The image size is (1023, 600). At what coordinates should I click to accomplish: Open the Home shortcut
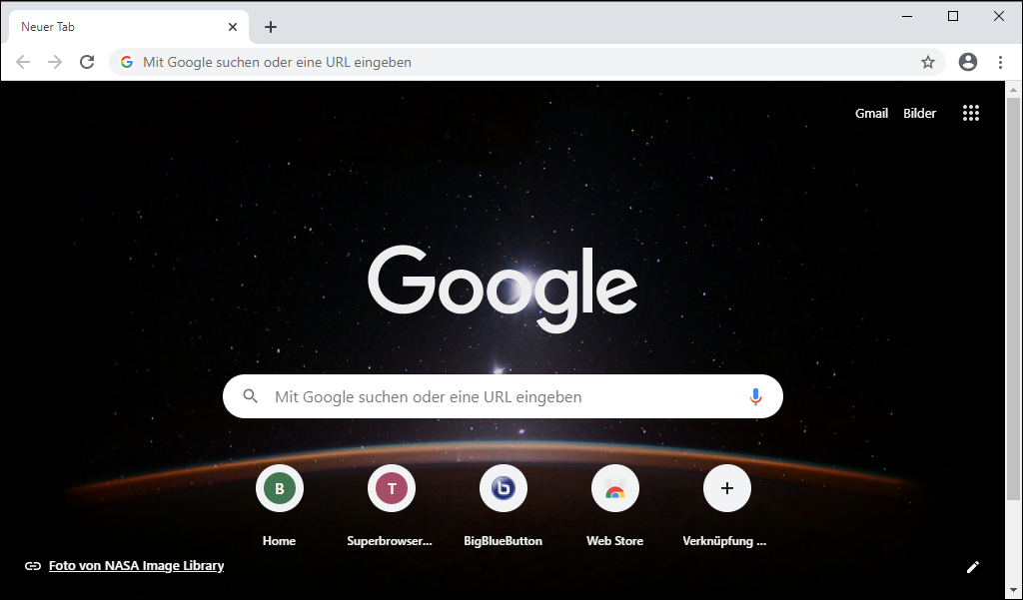click(280, 489)
